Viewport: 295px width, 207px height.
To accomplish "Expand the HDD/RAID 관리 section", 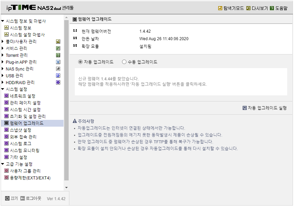I will pyautogui.click(x=2, y=82).
